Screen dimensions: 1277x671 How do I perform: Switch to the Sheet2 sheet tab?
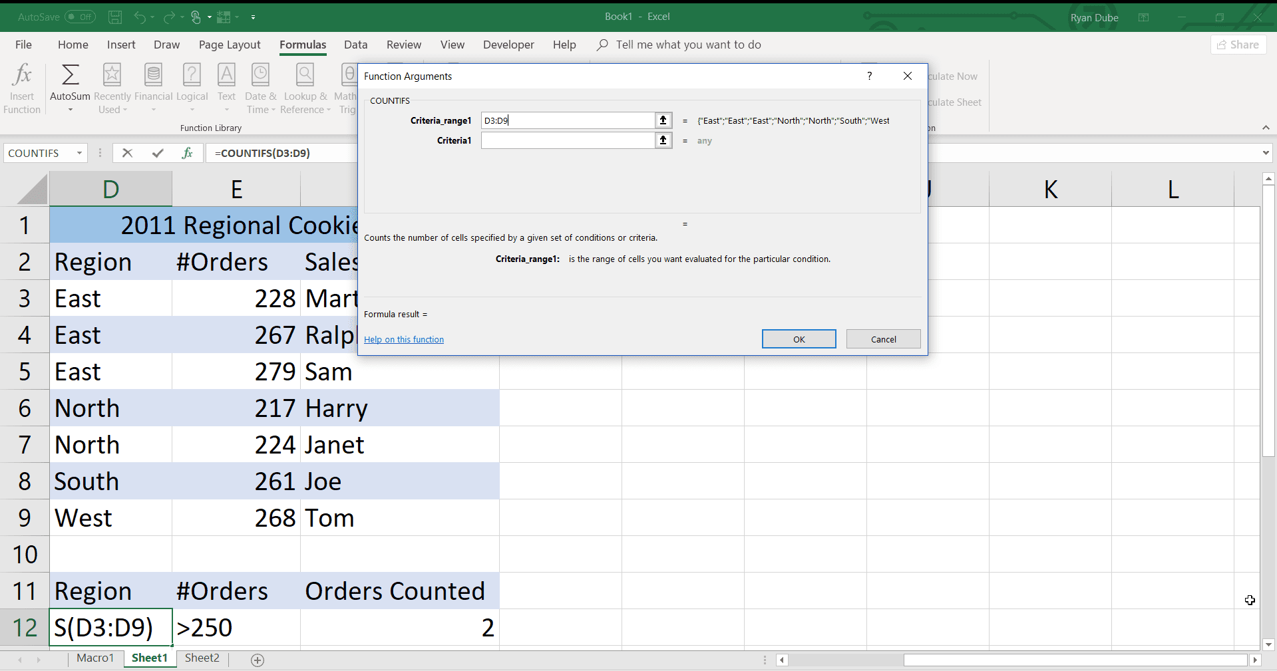pos(202,658)
